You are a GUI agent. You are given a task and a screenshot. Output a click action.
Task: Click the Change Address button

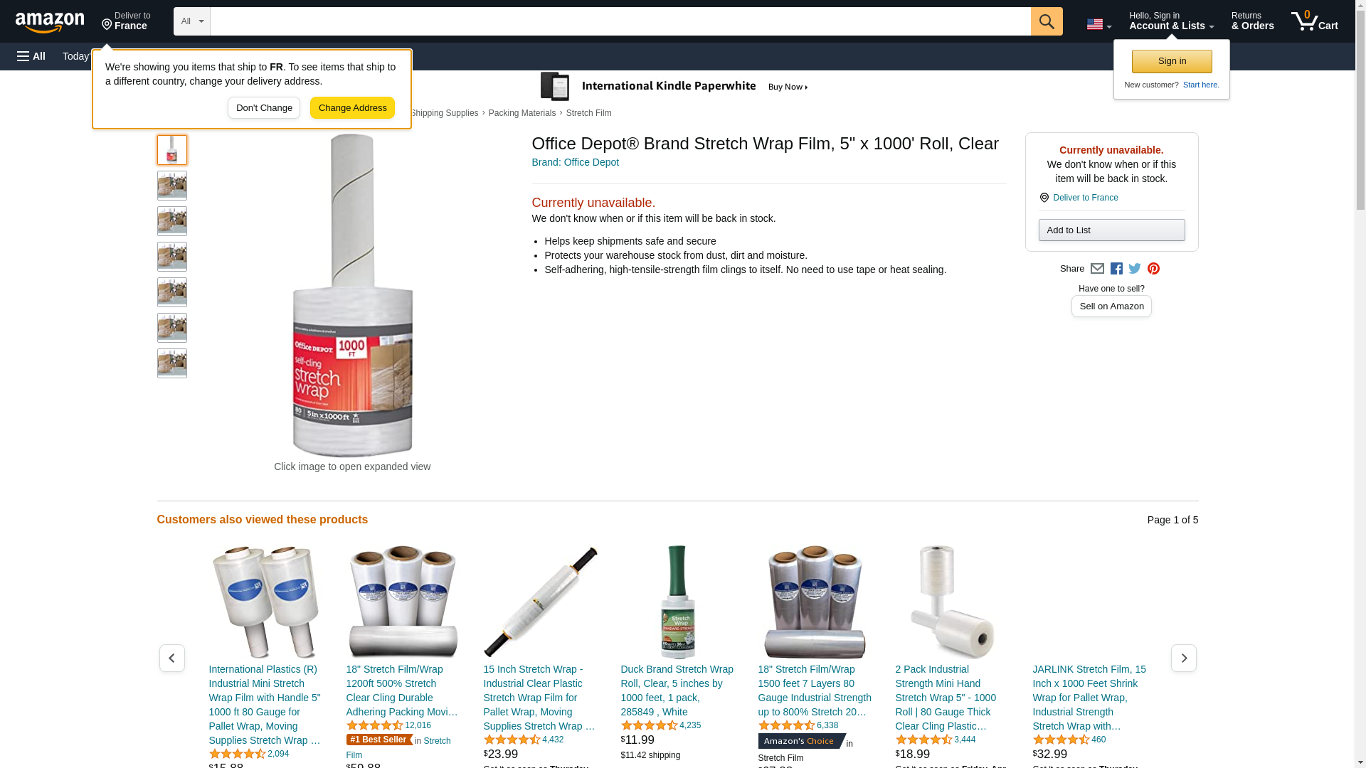(x=352, y=108)
